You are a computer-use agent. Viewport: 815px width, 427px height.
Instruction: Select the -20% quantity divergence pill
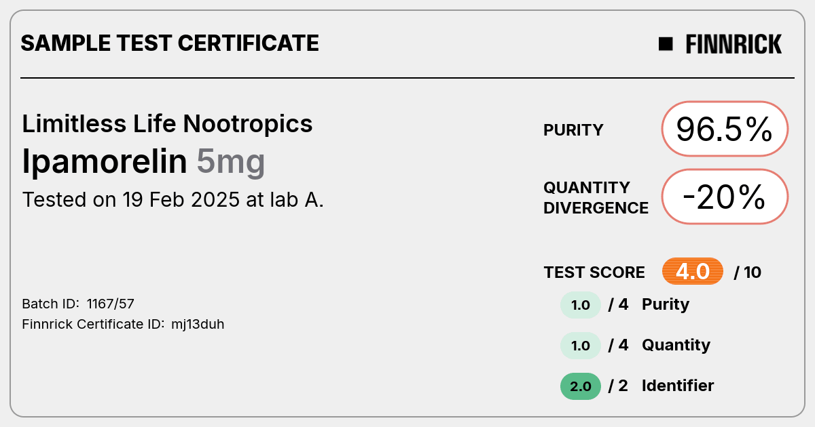pyautogui.click(x=725, y=197)
